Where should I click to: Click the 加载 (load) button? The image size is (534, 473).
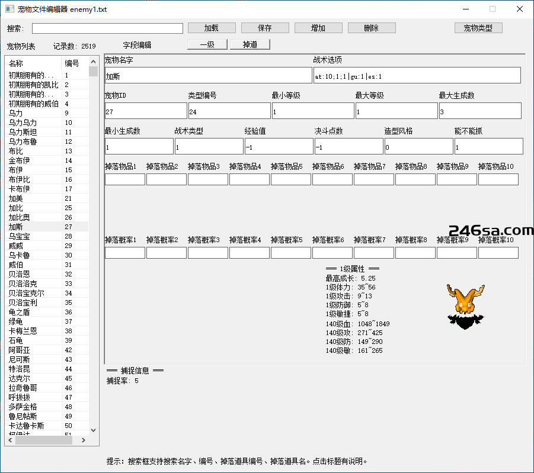point(212,28)
